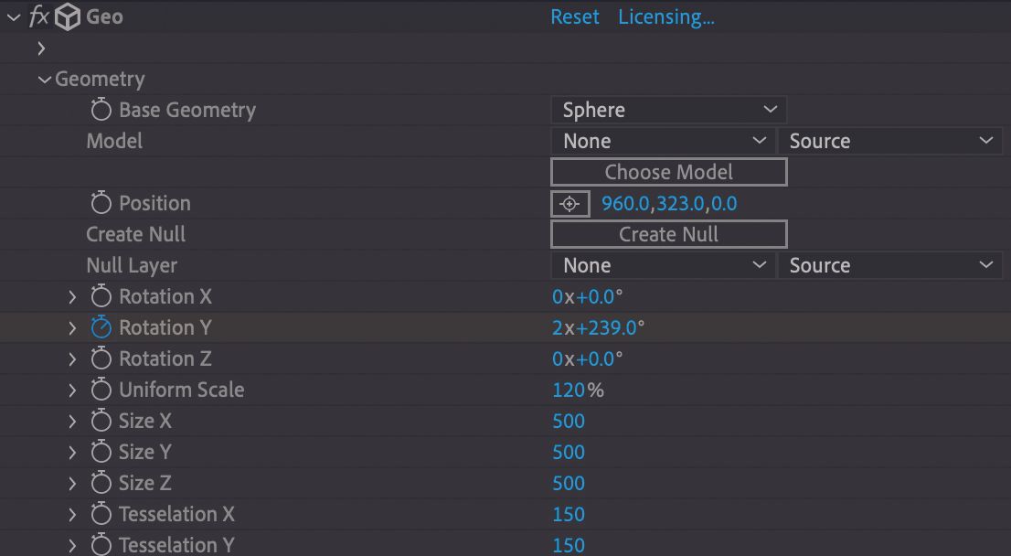Click the Position stopwatch icon
The width and height of the screenshot is (1011, 556).
pos(101,202)
